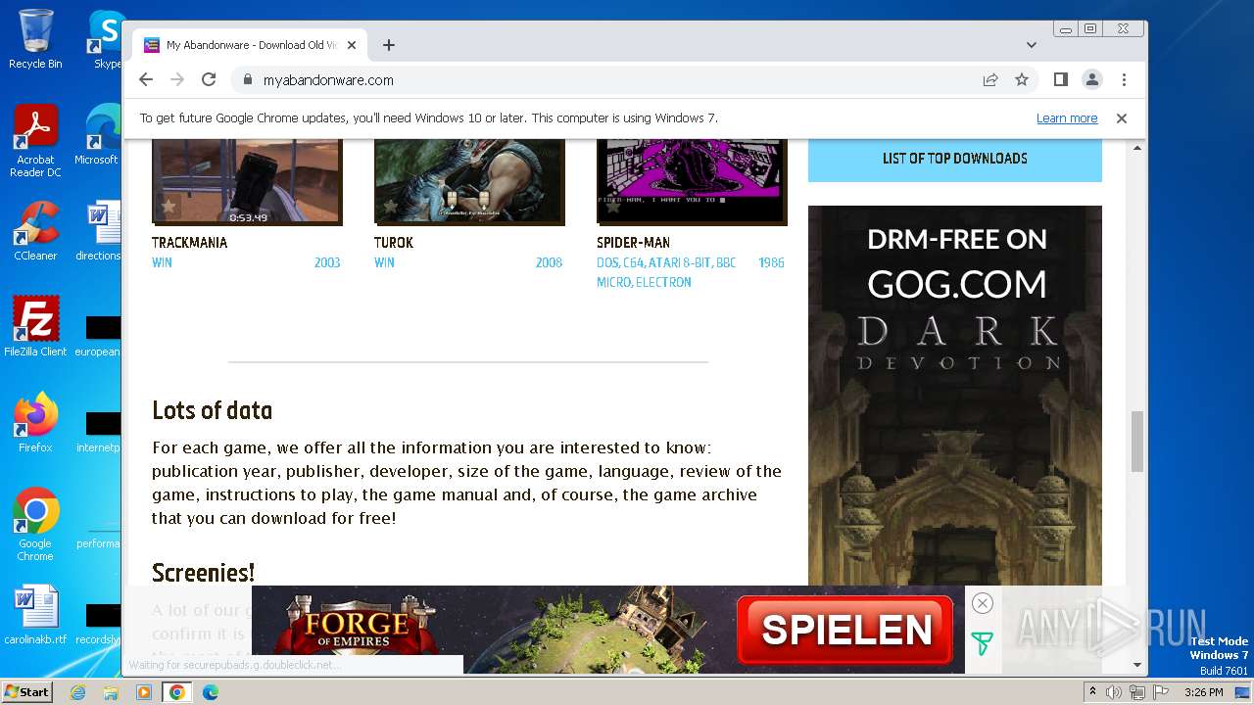Open Firefox desktop icon

35,423
